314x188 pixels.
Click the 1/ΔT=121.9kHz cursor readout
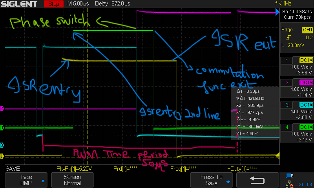pos(250,98)
